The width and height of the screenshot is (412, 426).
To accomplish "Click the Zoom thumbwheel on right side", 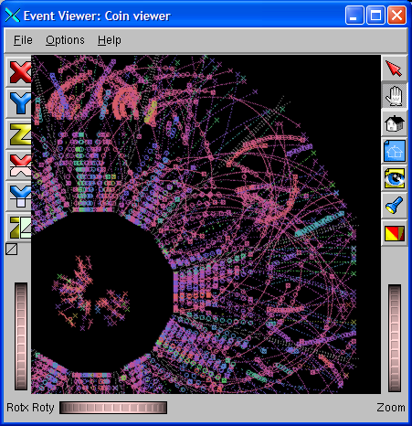I will pos(395,338).
